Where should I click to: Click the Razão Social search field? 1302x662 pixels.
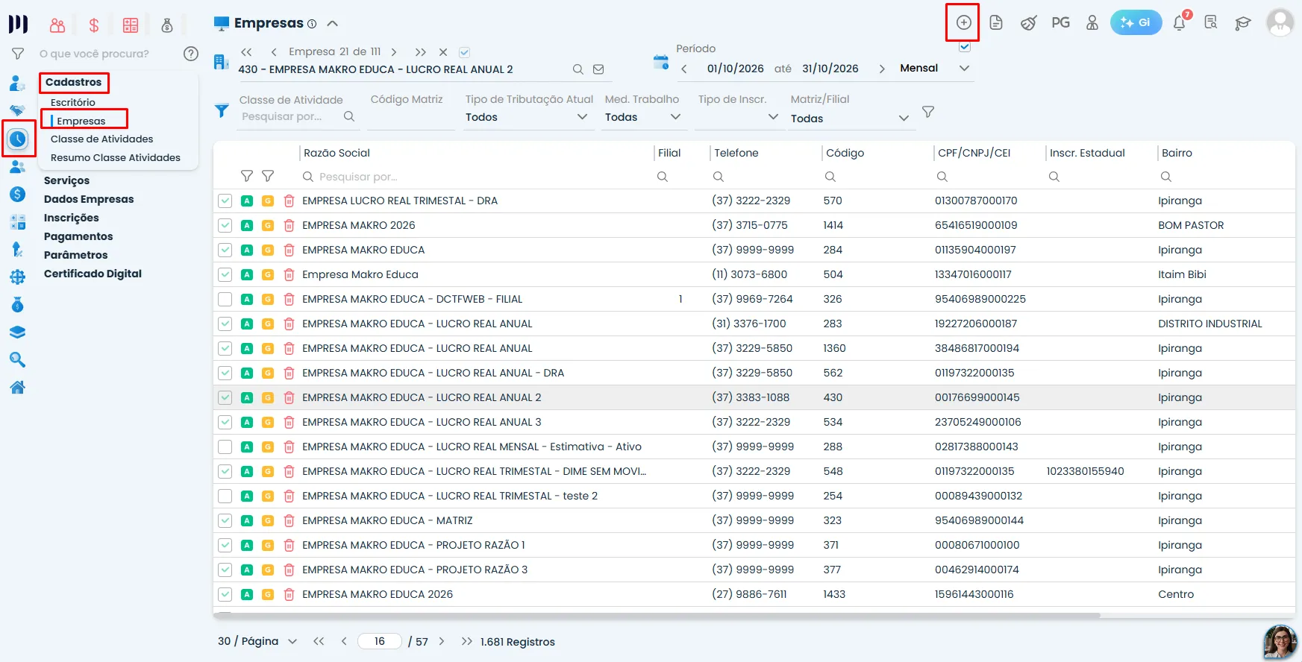[x=476, y=177]
